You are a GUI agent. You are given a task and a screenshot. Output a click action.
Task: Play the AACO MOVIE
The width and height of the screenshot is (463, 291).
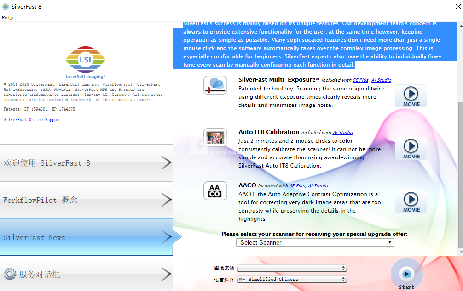(x=411, y=202)
